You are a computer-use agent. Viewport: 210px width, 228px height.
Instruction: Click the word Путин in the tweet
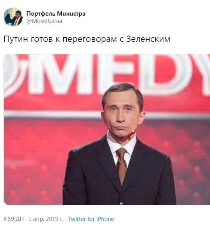[16, 39]
